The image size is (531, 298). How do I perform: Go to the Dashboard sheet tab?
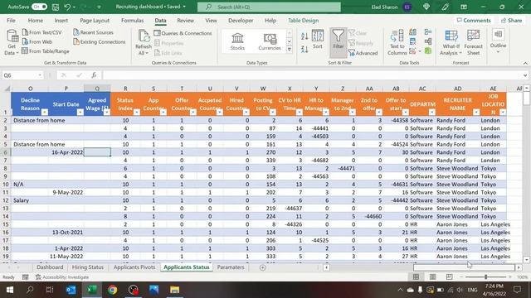coord(50,267)
